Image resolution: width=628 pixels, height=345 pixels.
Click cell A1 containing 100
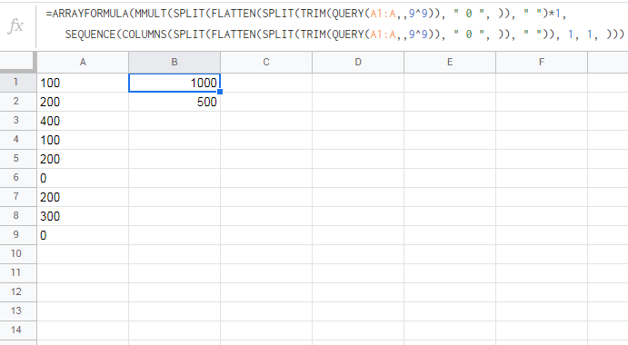[x=83, y=83]
